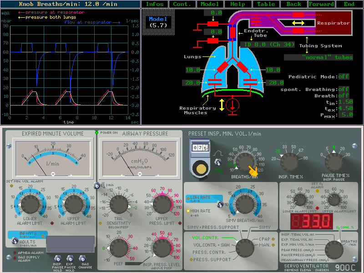Click the preset inspiratory minute volume dial
Image resolution: width=364 pixels, height=273 pixels.
point(200,168)
